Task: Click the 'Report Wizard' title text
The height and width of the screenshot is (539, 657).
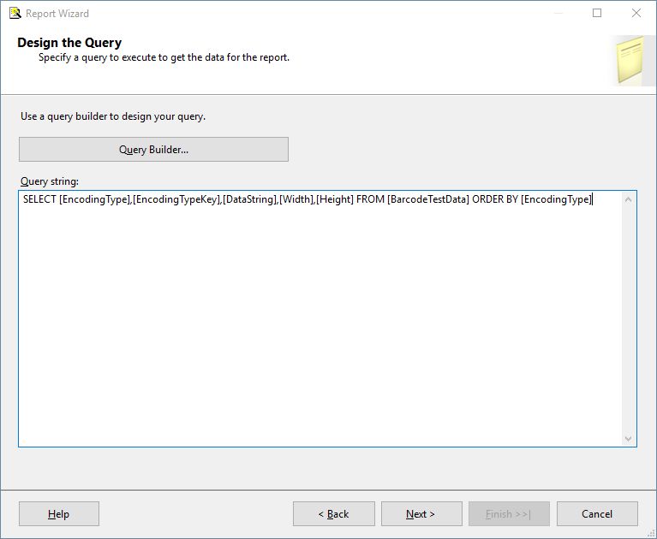Action: pos(57,14)
